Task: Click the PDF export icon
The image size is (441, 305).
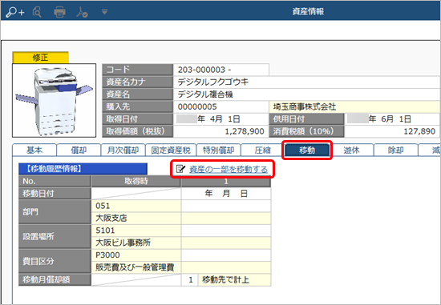Action: [82, 12]
